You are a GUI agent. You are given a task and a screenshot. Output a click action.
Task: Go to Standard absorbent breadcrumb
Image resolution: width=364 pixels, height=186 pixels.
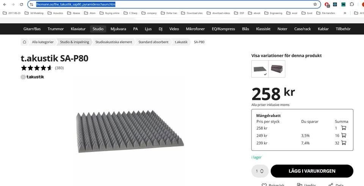(154, 42)
